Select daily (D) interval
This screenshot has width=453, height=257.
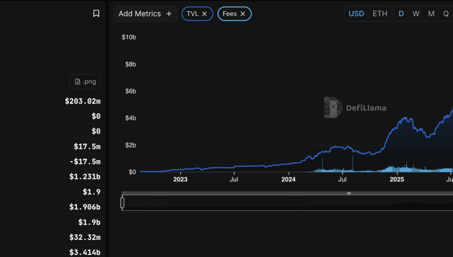point(401,14)
